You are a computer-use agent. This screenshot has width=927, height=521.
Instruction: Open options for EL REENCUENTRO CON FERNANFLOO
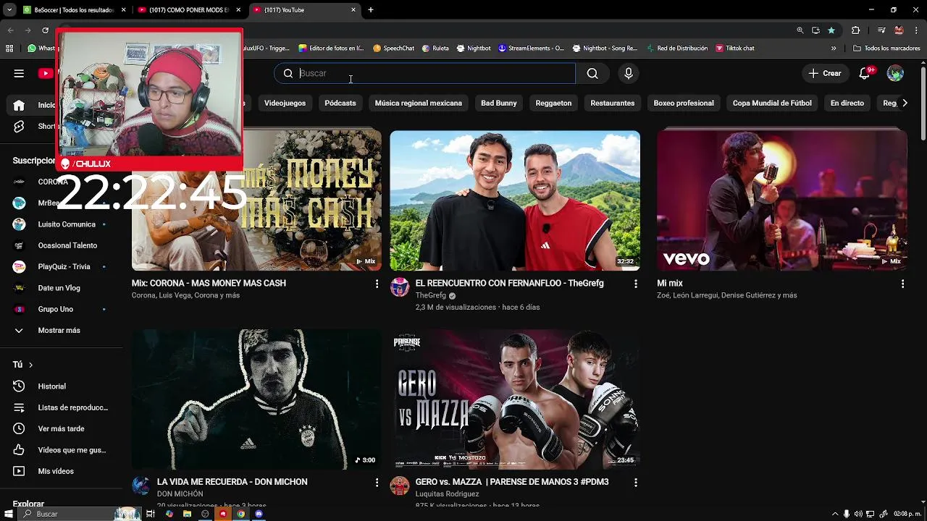[x=636, y=284]
